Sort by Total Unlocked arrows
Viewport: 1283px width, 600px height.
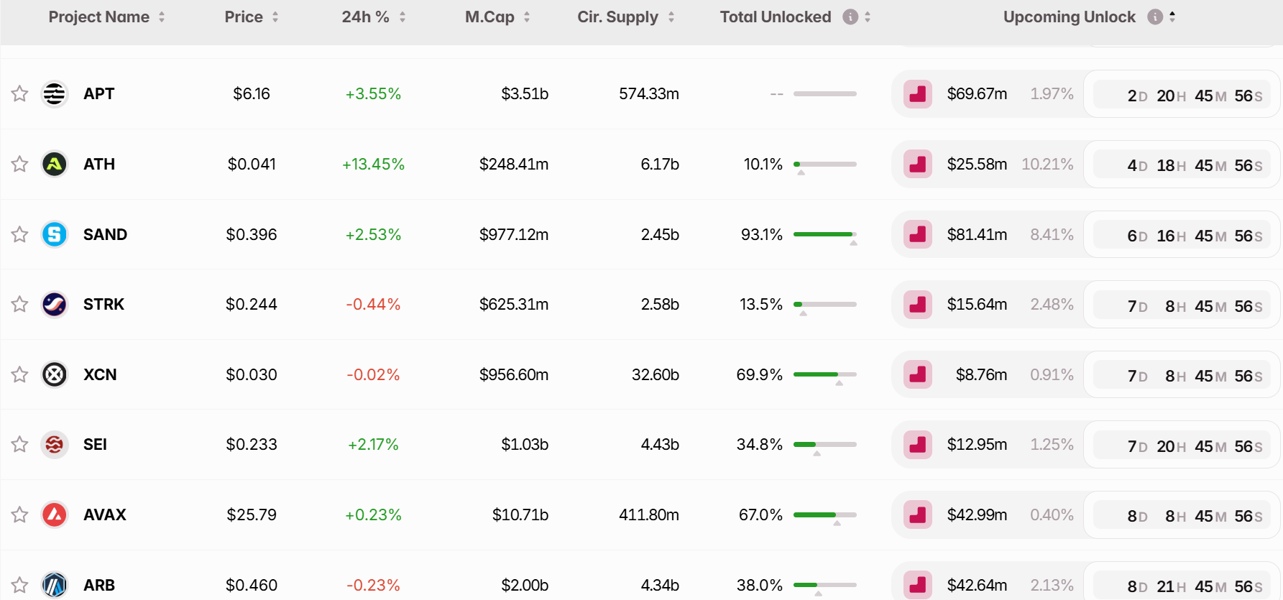point(868,17)
